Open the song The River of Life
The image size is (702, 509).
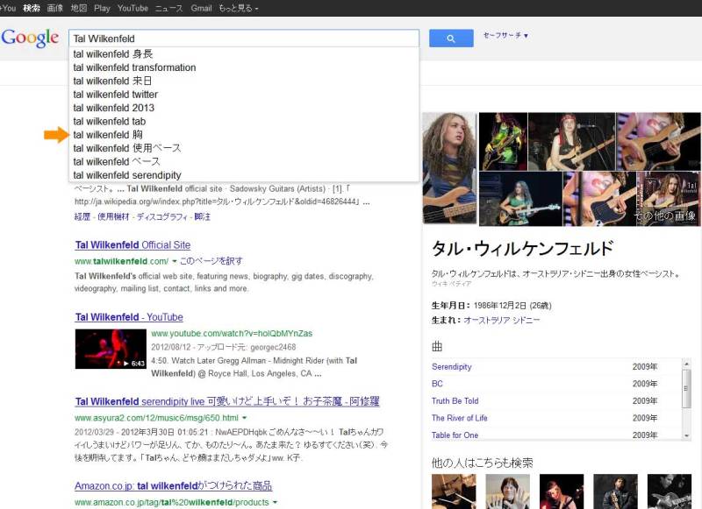459,418
